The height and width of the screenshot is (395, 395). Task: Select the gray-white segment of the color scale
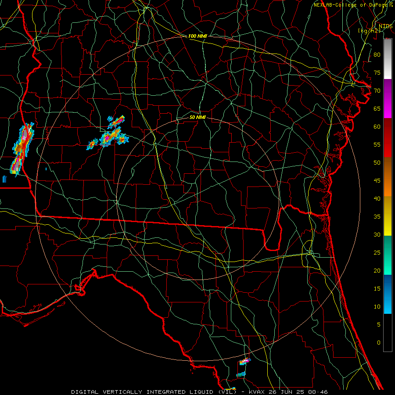[x=388, y=59]
